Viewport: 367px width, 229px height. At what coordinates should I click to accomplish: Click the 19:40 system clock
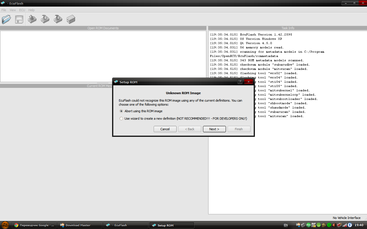359,225
